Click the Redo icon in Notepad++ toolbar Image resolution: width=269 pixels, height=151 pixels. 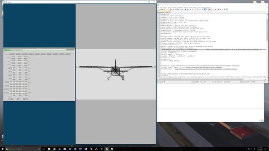[x=183, y=9]
